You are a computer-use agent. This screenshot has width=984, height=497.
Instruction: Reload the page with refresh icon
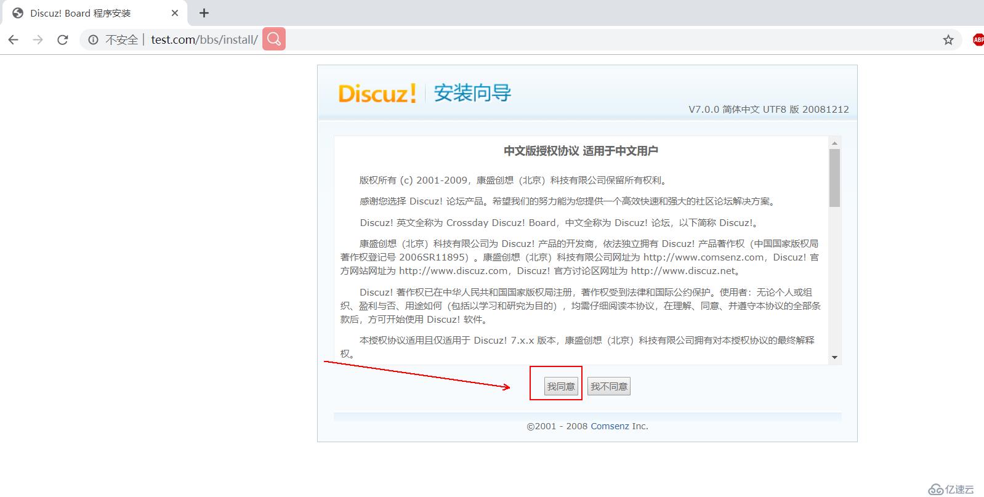tap(63, 40)
